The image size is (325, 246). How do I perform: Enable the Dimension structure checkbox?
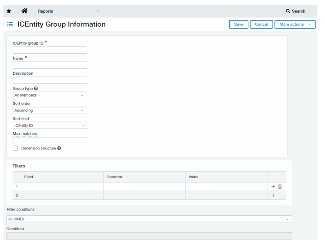click(x=15, y=149)
